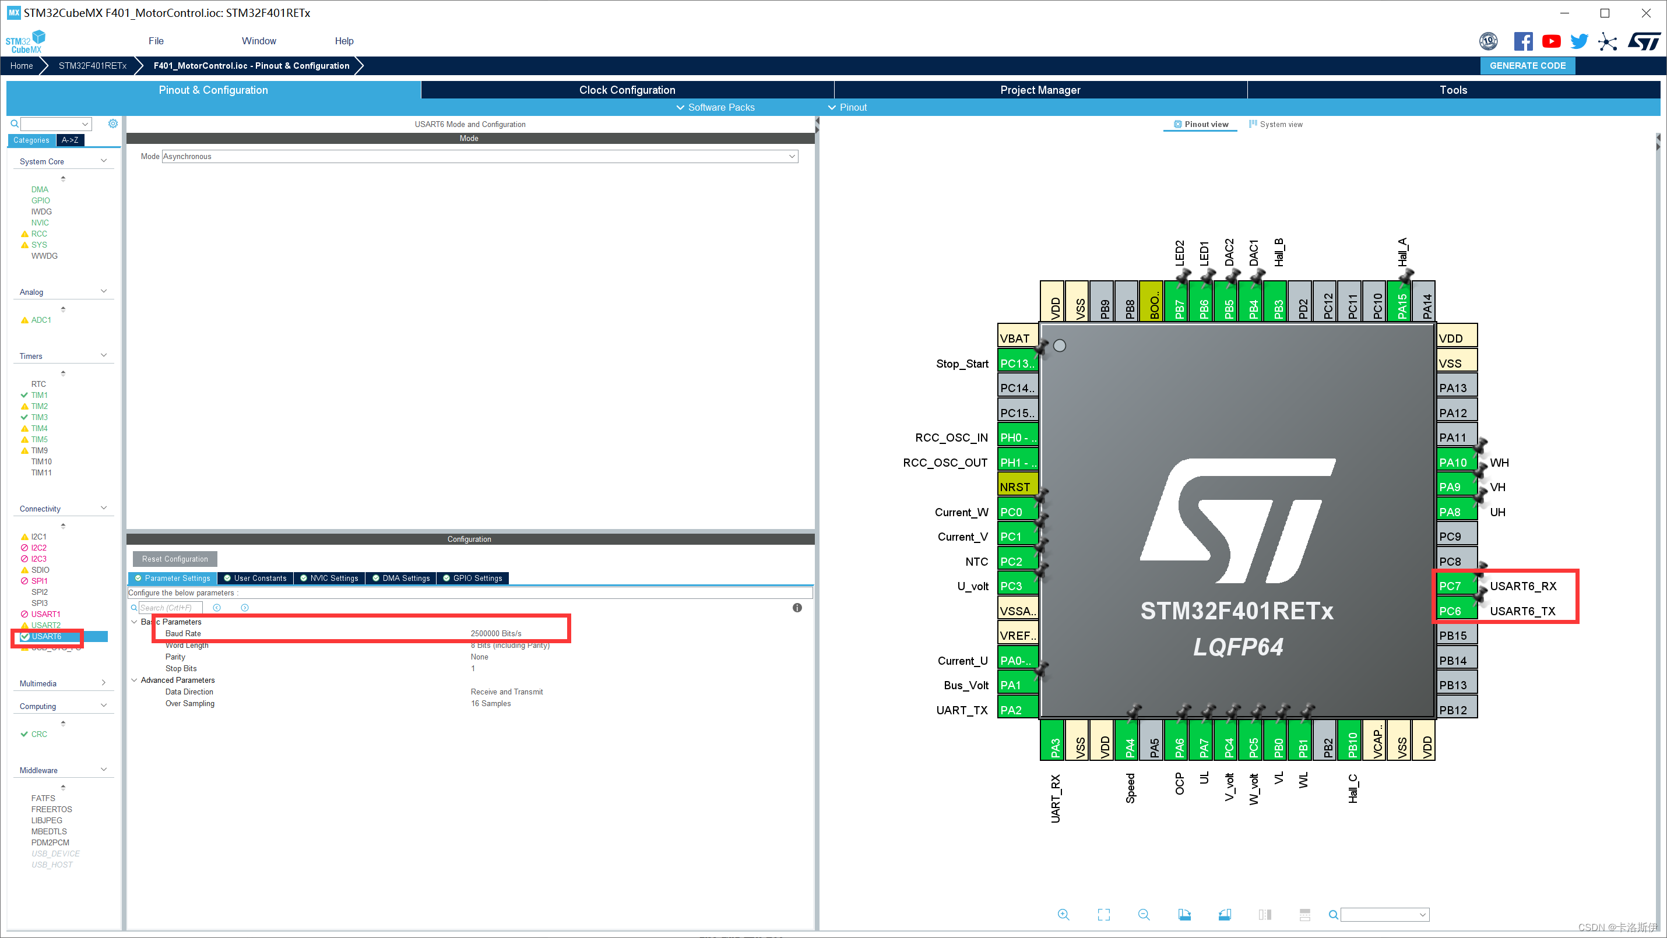The height and width of the screenshot is (938, 1667).
Task: Collapse the Connectivity category
Action: tap(104, 509)
